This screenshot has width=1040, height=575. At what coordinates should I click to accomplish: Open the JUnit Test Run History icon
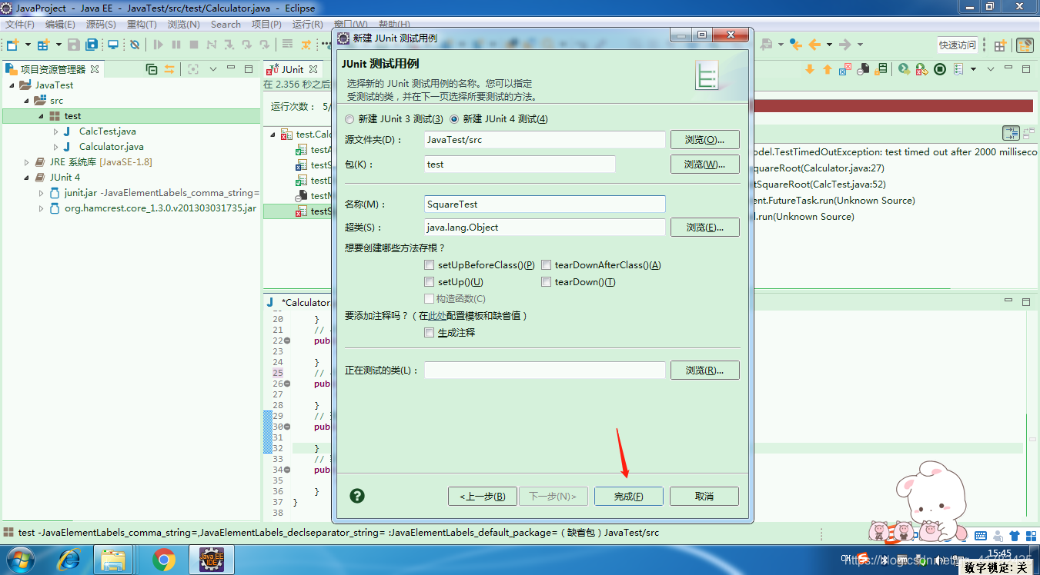[958, 69]
